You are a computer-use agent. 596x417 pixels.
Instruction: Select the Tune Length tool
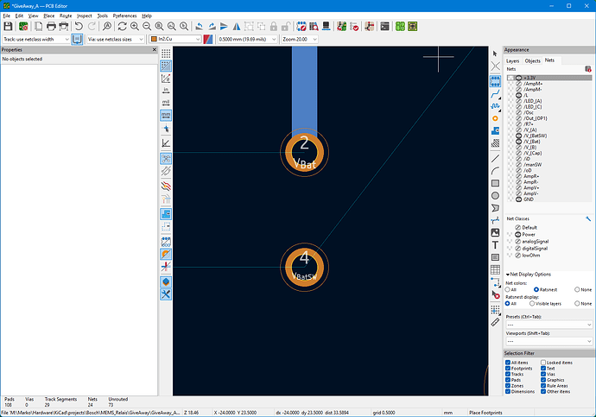coord(495,106)
